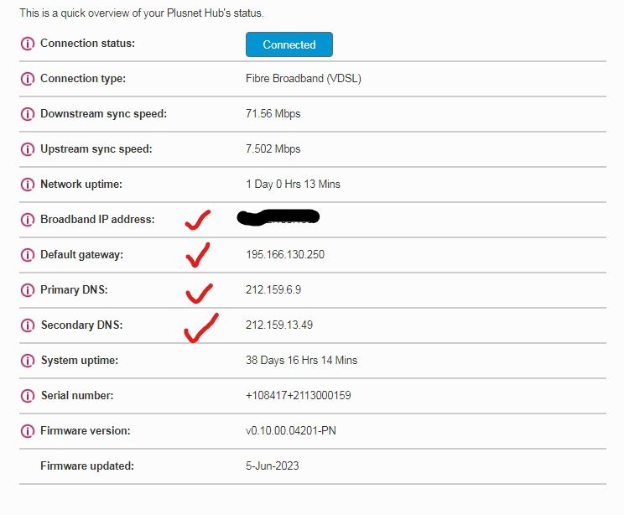This screenshot has width=624, height=515.
Task: Select the firmware version text v0.10.00.04201-PN
Action: (x=290, y=431)
